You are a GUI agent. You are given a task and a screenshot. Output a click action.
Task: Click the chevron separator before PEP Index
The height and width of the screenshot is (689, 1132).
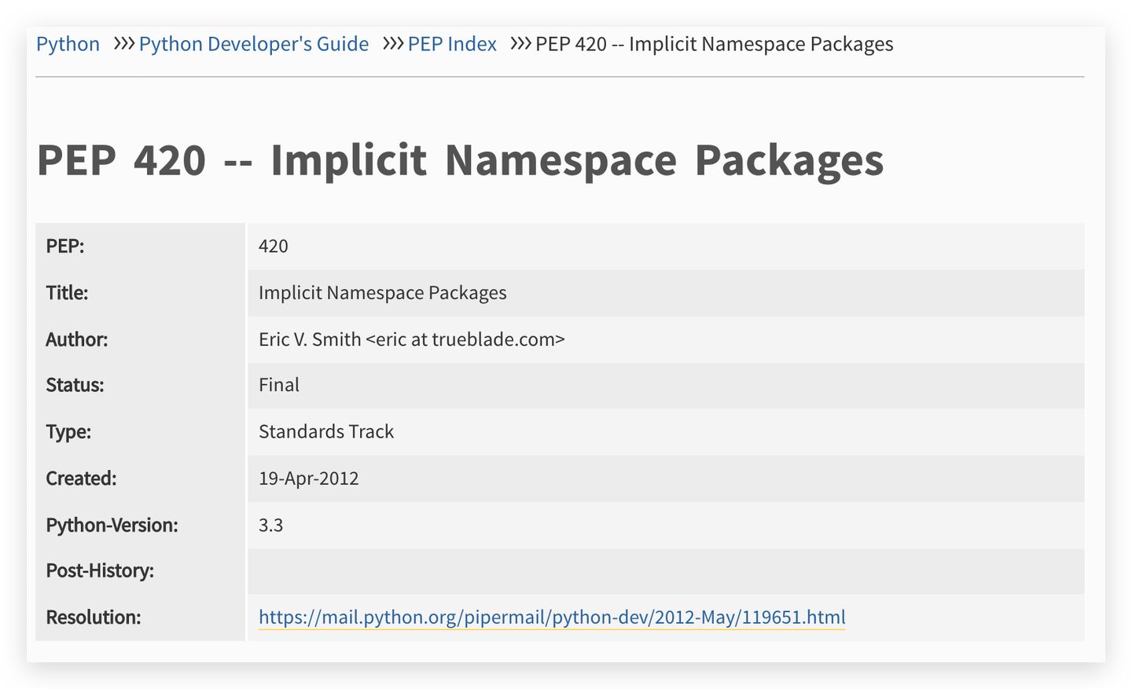tap(393, 44)
